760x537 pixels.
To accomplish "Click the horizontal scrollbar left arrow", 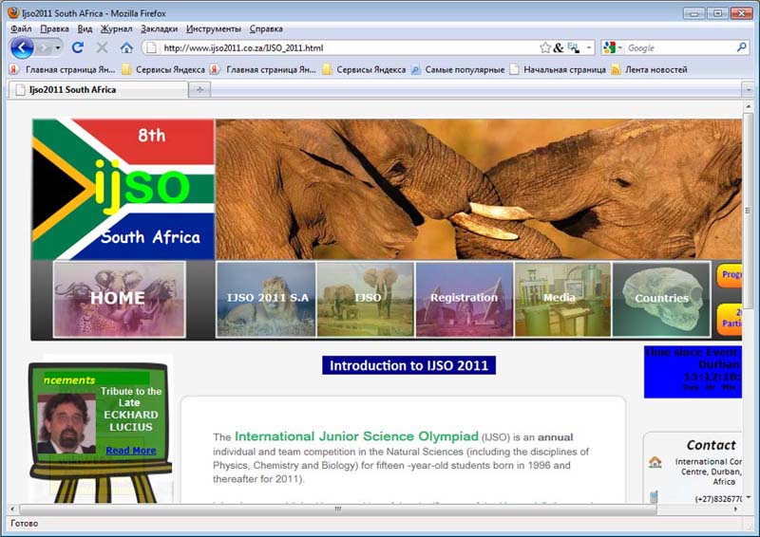I will click(12, 509).
